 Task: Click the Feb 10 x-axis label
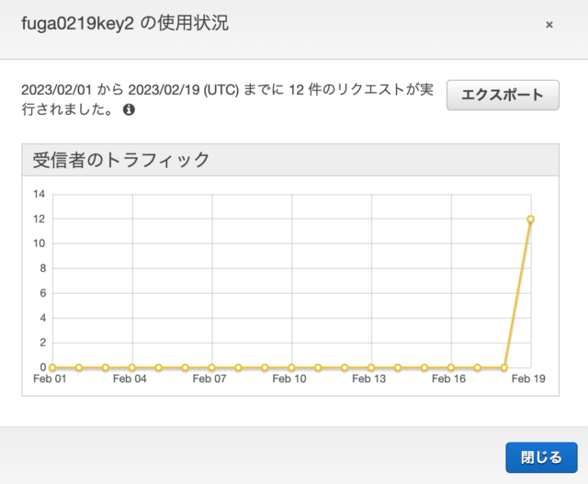tap(289, 378)
